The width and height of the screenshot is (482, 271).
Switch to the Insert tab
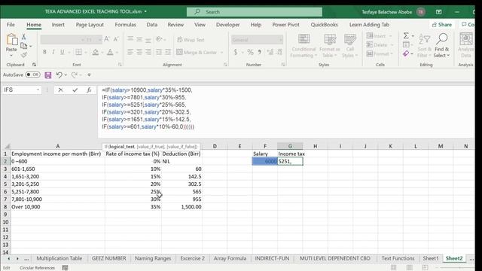pyautogui.click(x=58, y=25)
